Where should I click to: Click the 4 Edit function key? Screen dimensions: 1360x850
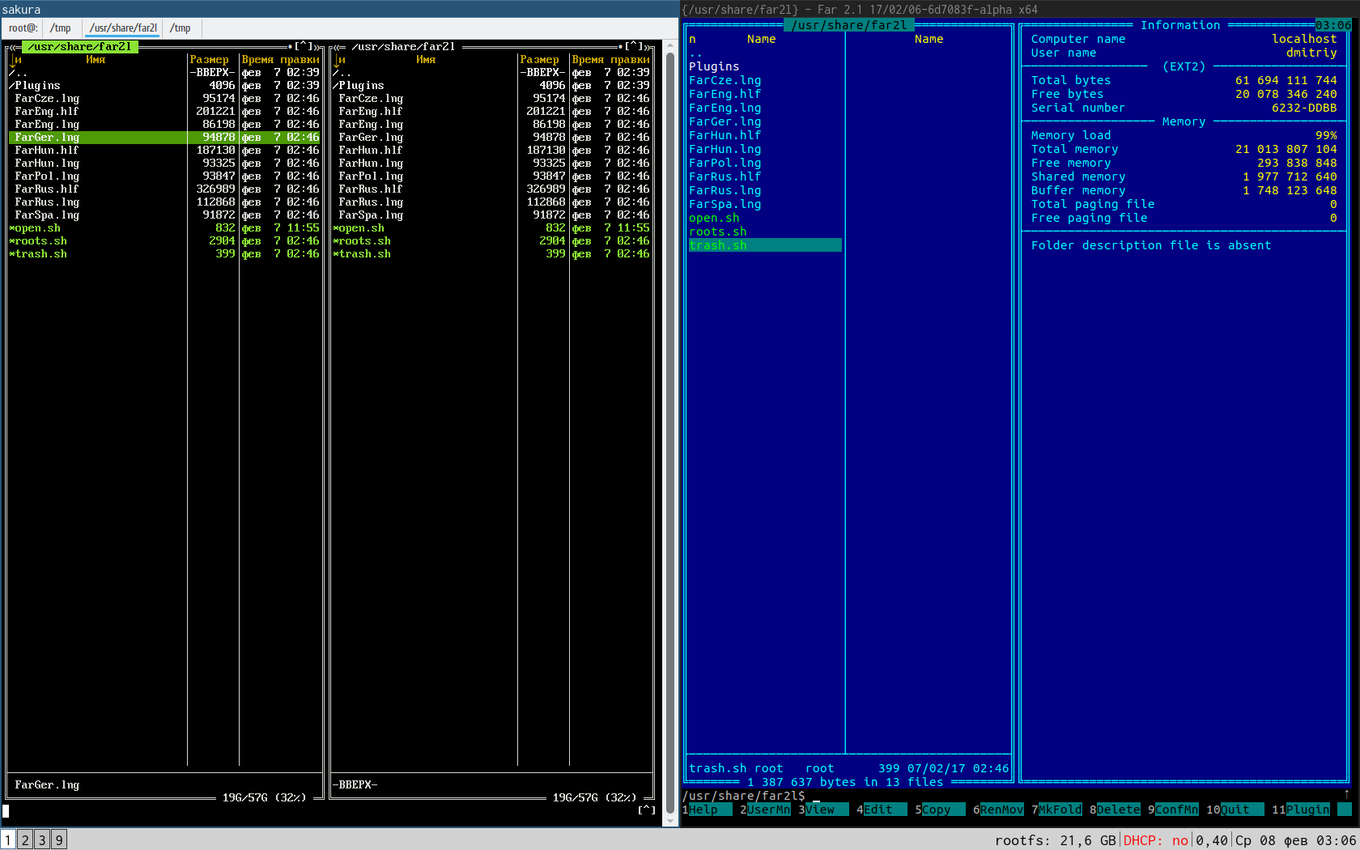coord(882,810)
